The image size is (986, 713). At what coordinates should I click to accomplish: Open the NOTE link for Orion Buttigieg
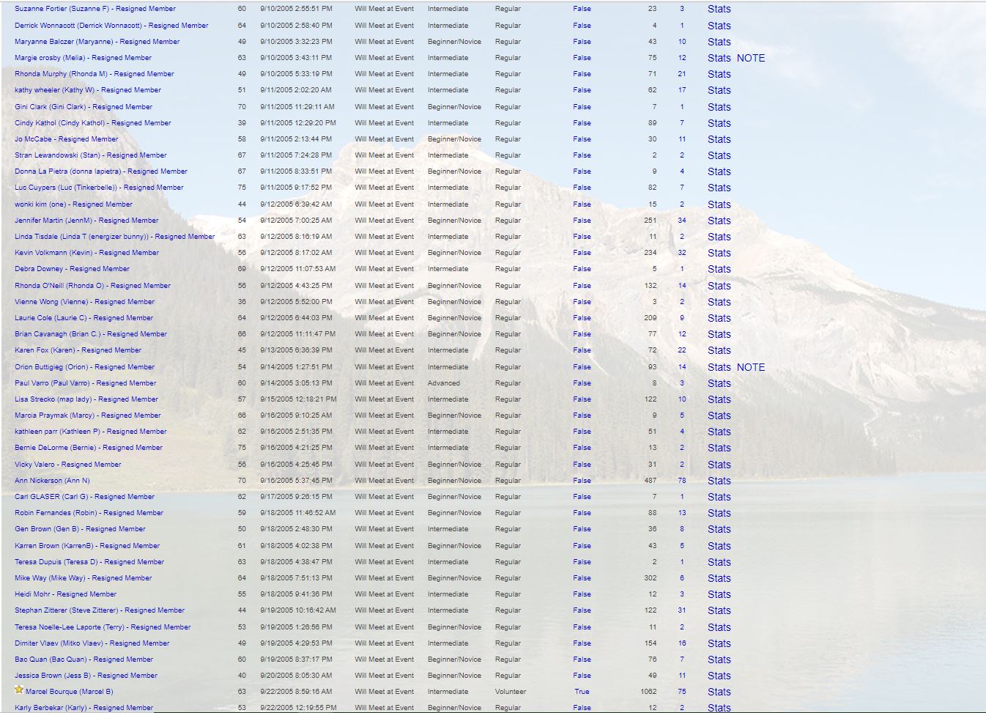point(750,367)
